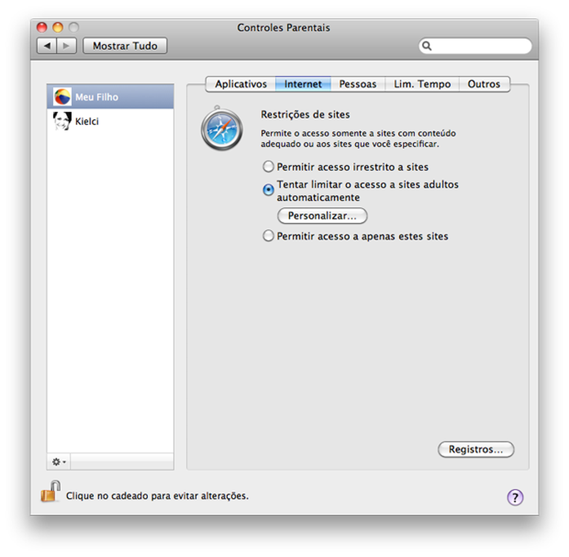Open help with the question mark button
Image resolution: width=569 pixels, height=557 pixels.
click(515, 497)
